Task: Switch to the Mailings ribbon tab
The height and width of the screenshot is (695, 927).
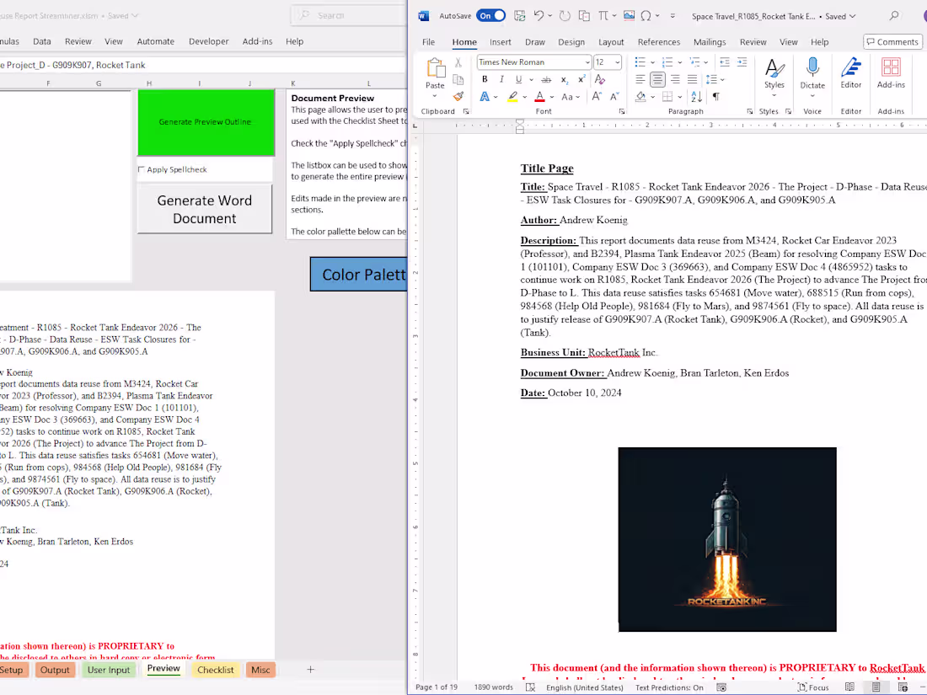Action: (x=711, y=41)
